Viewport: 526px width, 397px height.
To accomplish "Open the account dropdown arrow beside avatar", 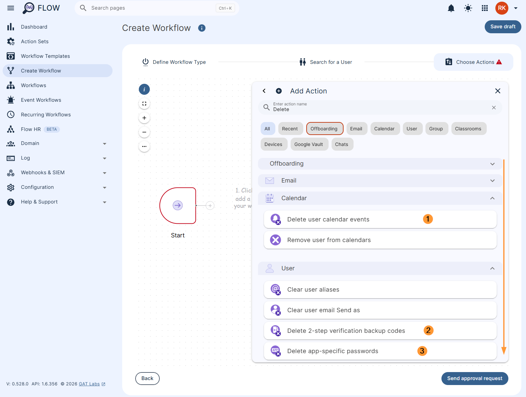I will tap(516, 8).
